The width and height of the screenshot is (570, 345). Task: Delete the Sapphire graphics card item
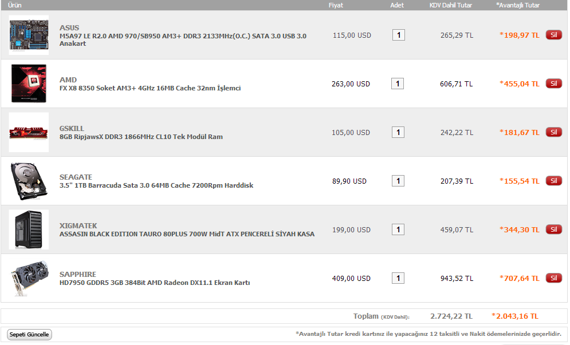pos(553,278)
